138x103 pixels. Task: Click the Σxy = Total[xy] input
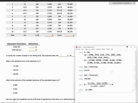coord(91,67)
